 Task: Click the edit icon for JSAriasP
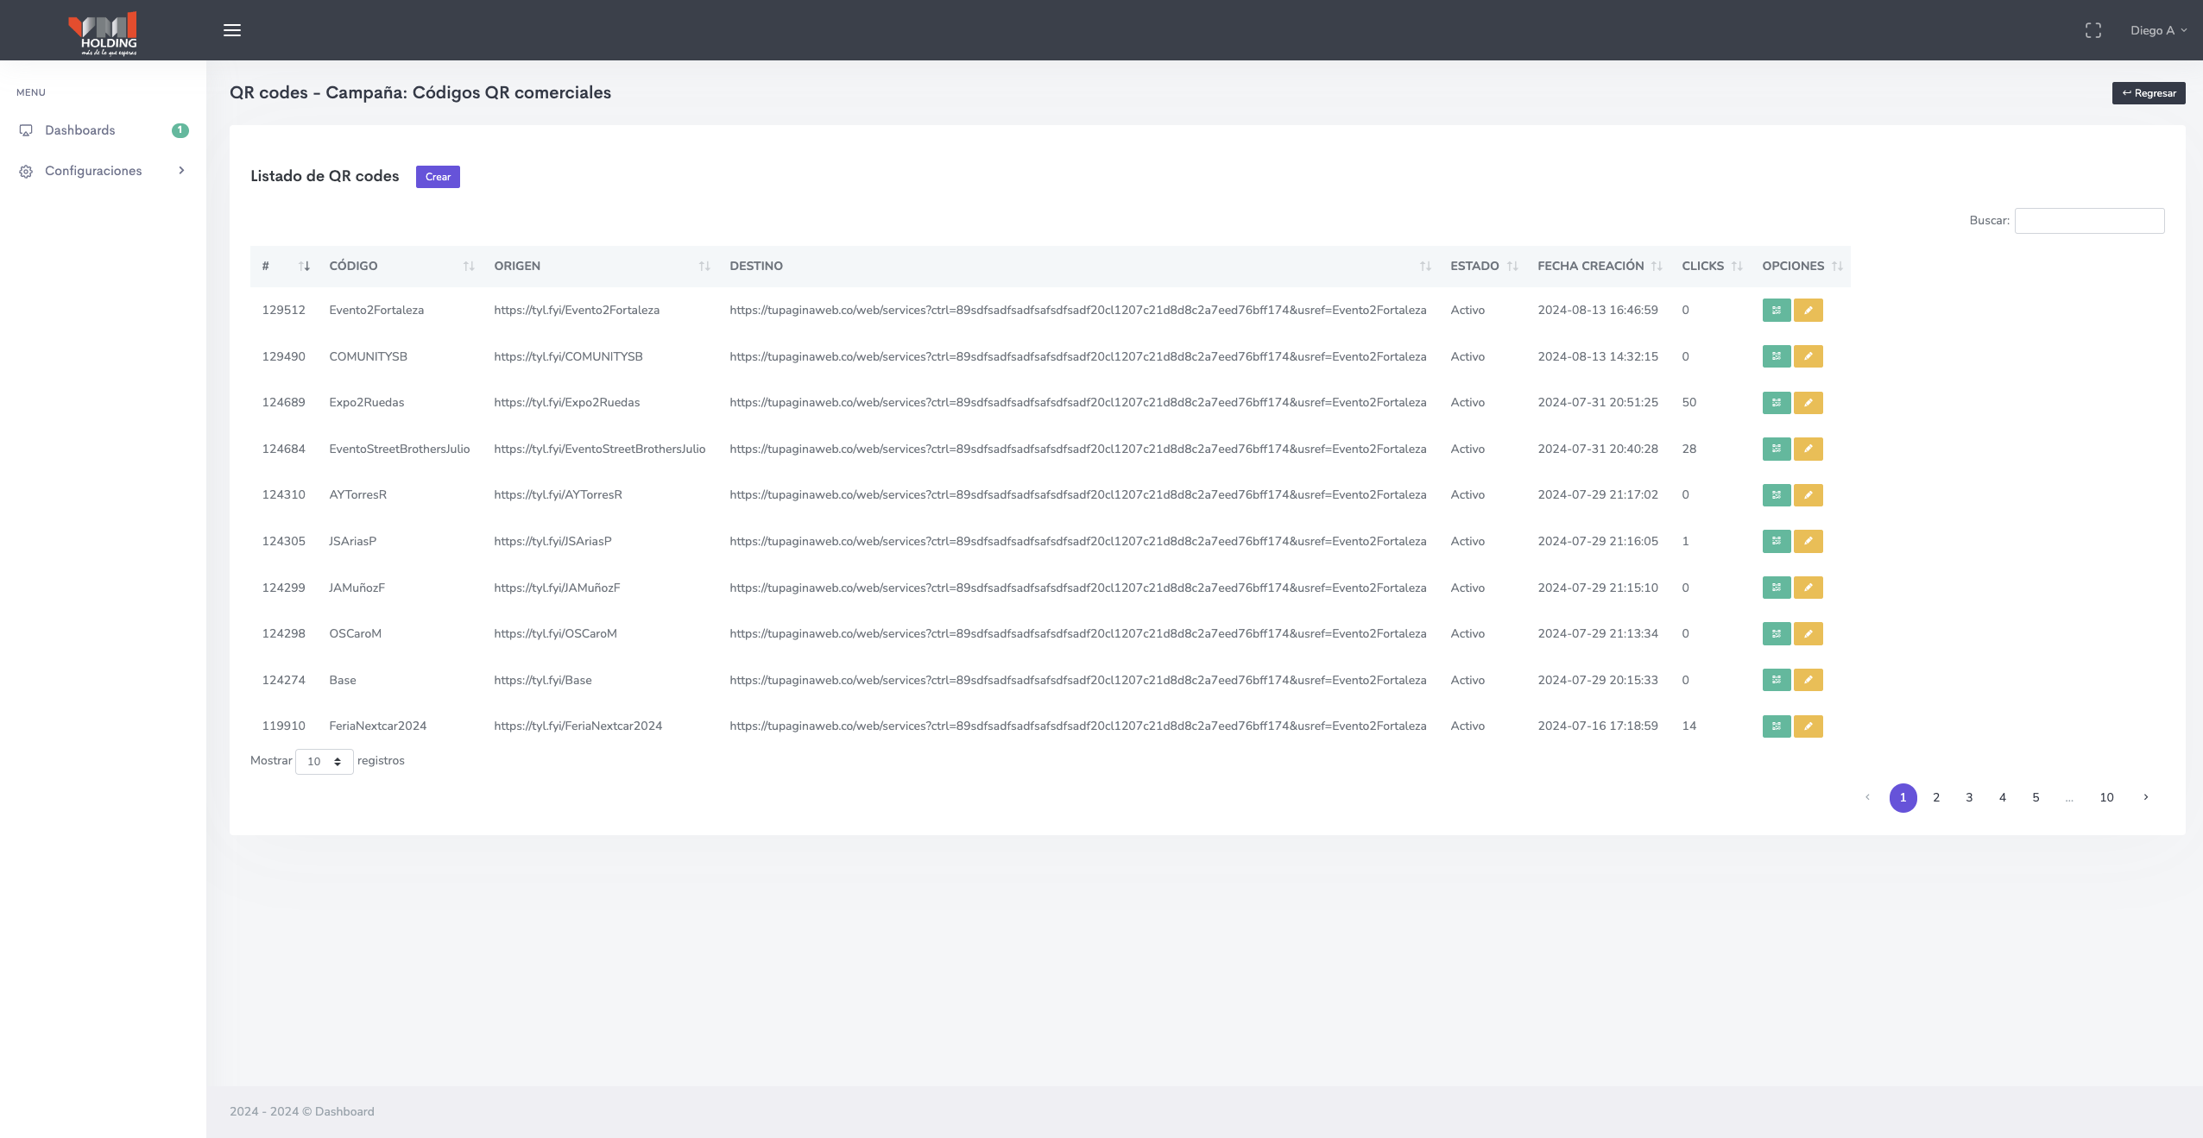tap(1808, 540)
